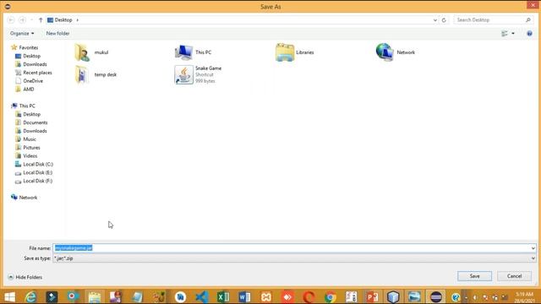This screenshot has width=541, height=304.
Task: Select the temp desk folder
Action: coord(96,74)
